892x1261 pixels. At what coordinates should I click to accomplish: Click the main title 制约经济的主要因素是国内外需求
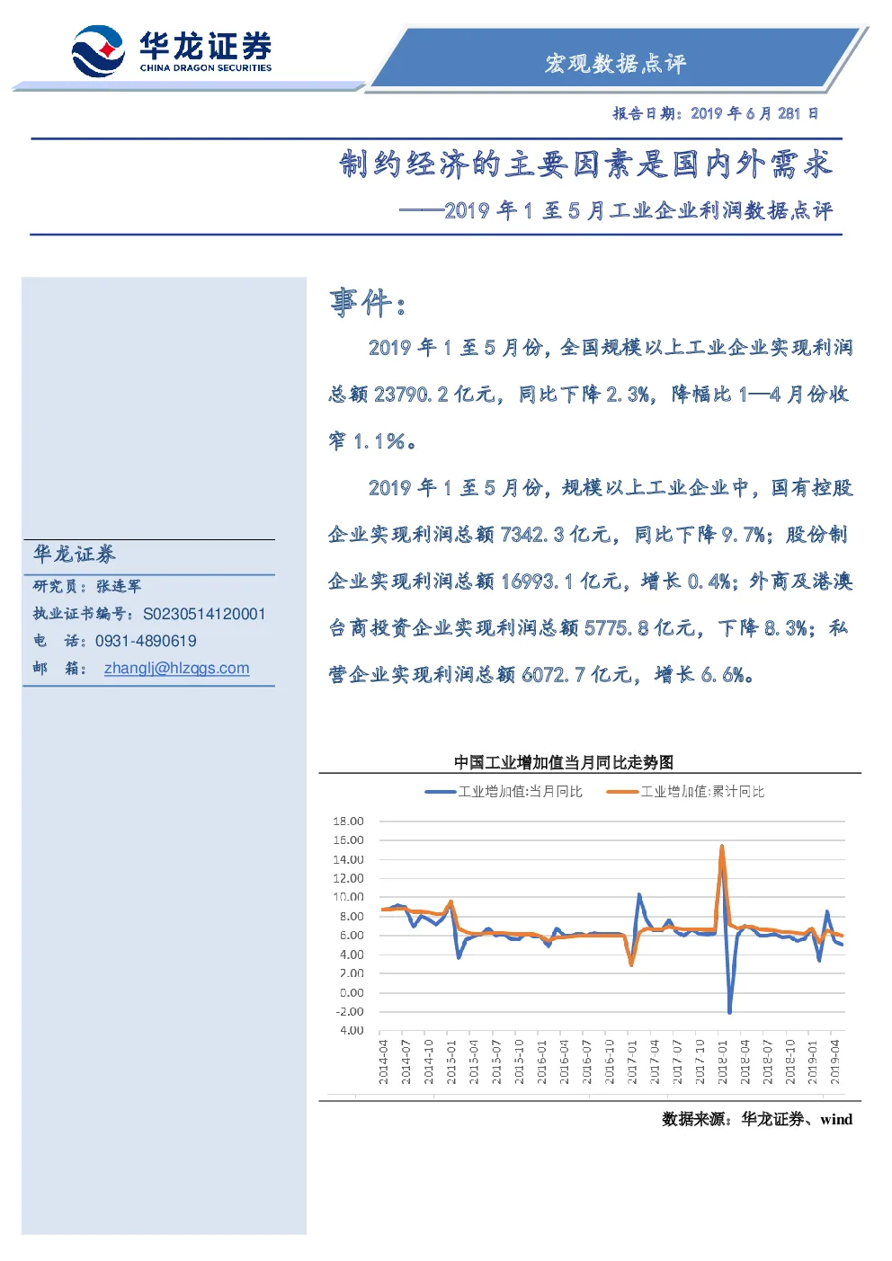coord(586,164)
